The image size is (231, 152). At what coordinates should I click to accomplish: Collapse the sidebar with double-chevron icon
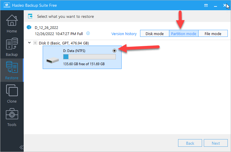click(x=21, y=147)
